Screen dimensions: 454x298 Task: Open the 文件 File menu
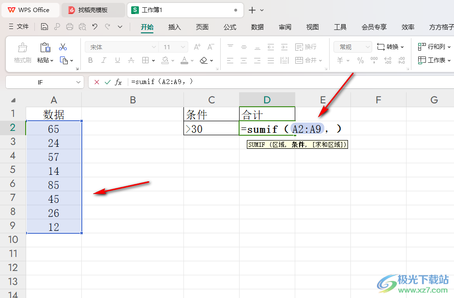(x=19, y=27)
